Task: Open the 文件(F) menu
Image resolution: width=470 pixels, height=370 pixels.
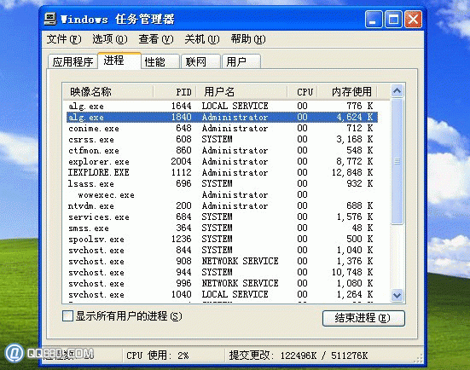Action: [x=64, y=39]
